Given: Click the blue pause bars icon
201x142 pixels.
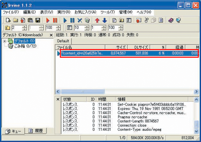Looking at the screenshot, I should [x=72, y=20].
